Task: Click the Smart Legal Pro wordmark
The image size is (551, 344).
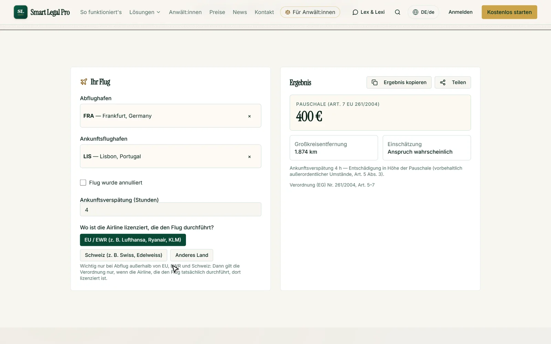Action: (50, 12)
